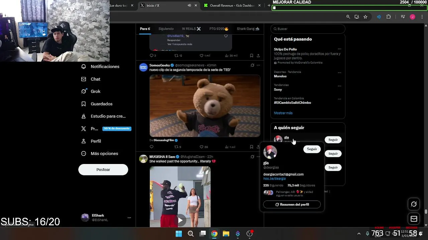Switch to the Siguiendo tab

click(166, 29)
